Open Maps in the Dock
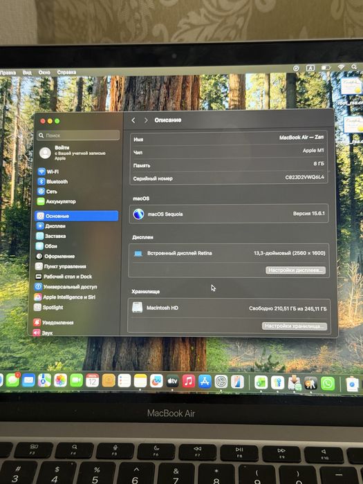Image resolution: width=363 pixels, height=484 pixels. point(44,380)
